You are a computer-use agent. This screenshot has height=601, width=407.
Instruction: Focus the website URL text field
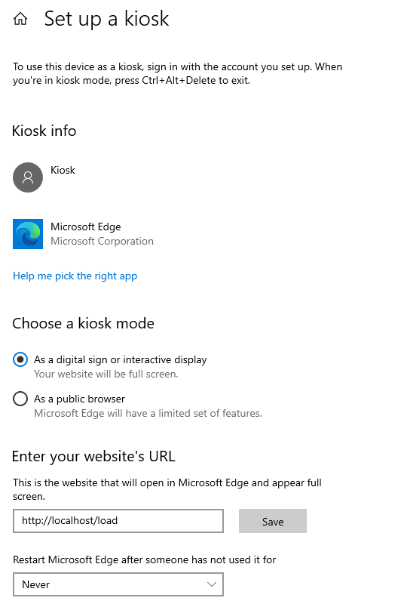tap(118, 521)
